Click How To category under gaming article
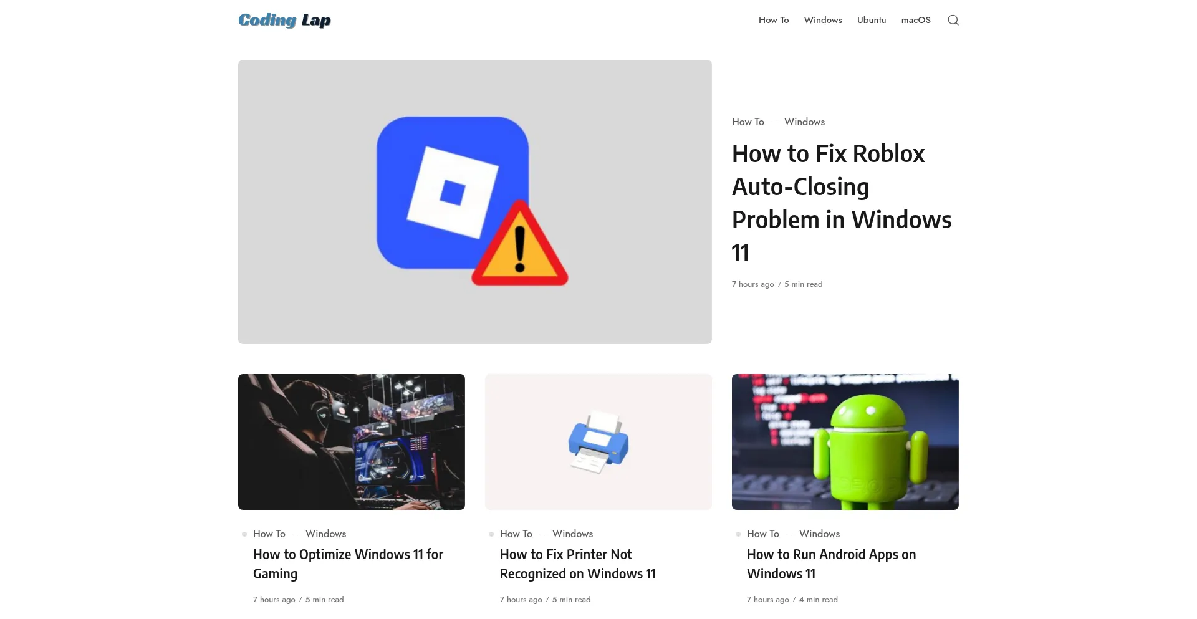Screen dimensions: 1197x619 tap(269, 534)
